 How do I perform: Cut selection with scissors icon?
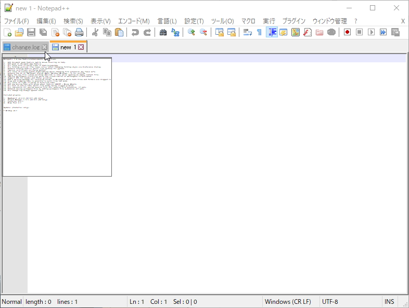tap(95, 32)
